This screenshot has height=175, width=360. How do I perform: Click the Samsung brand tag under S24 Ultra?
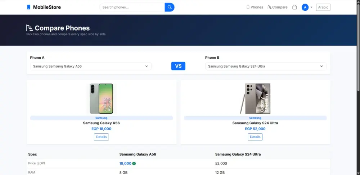[x=255, y=118]
